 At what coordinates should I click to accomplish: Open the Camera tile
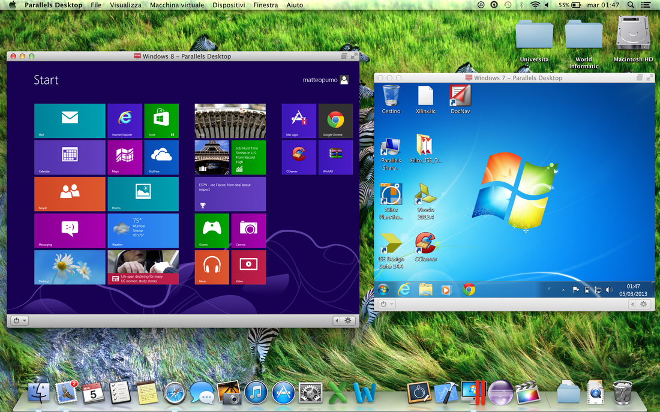point(248,231)
